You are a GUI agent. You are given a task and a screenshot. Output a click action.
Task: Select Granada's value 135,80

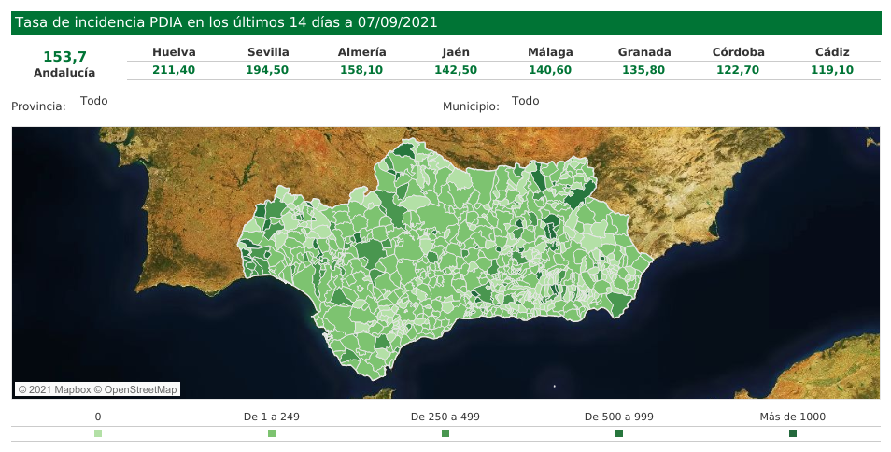[x=643, y=70]
